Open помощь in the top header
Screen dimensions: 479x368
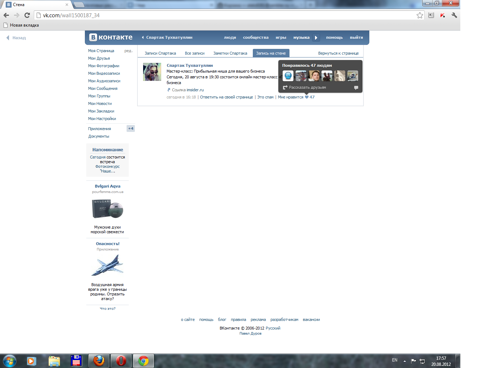point(334,37)
